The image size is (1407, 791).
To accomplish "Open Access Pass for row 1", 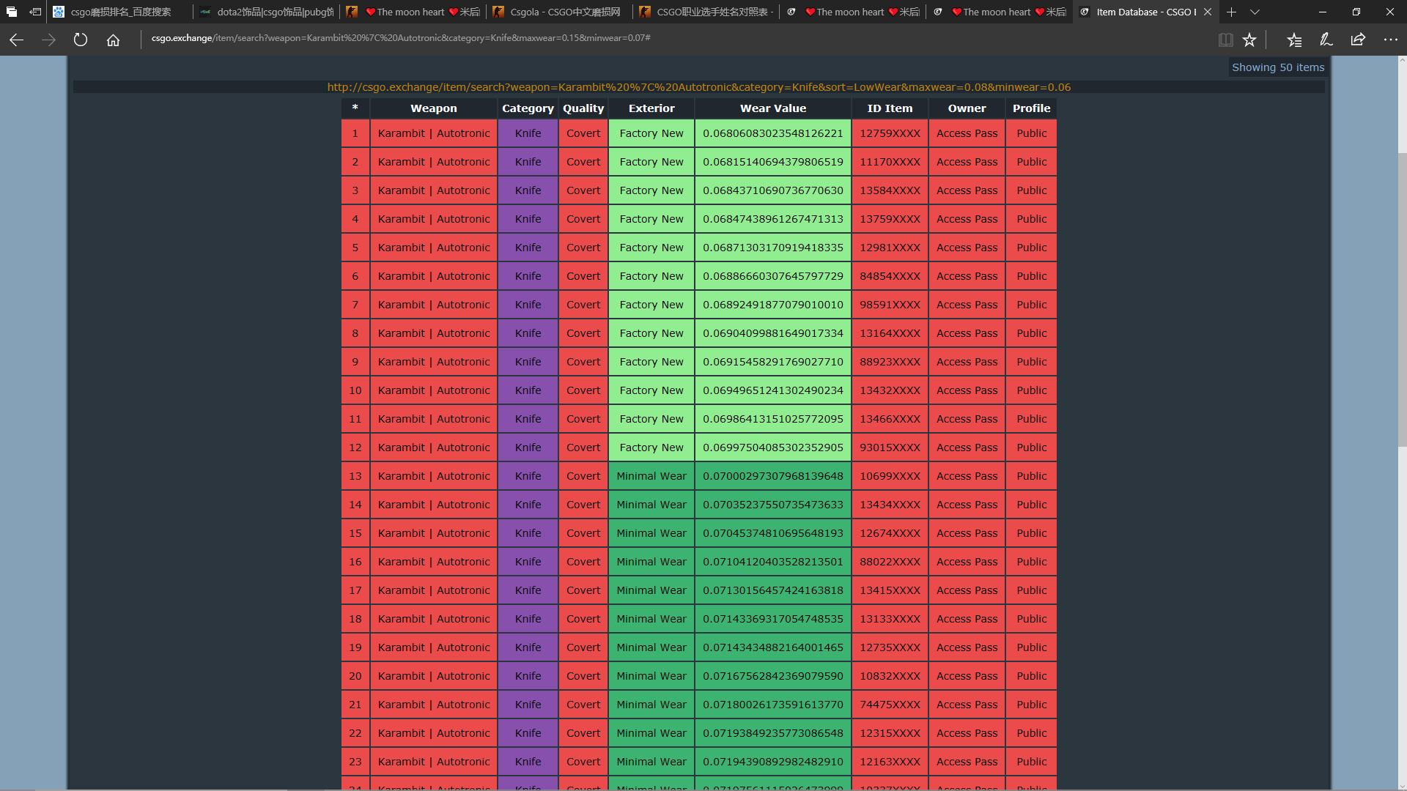I will coord(967,133).
